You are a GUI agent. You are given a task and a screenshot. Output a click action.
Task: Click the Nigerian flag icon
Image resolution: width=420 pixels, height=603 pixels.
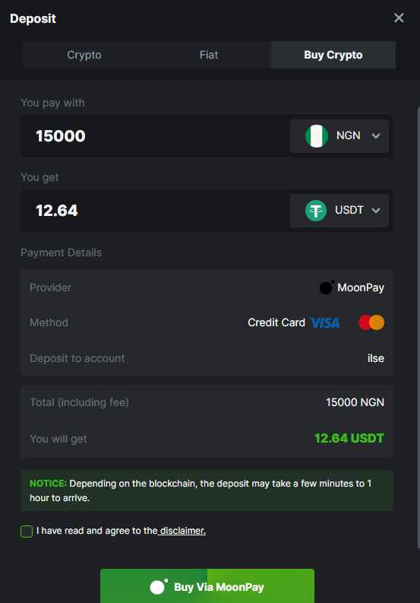tap(316, 136)
